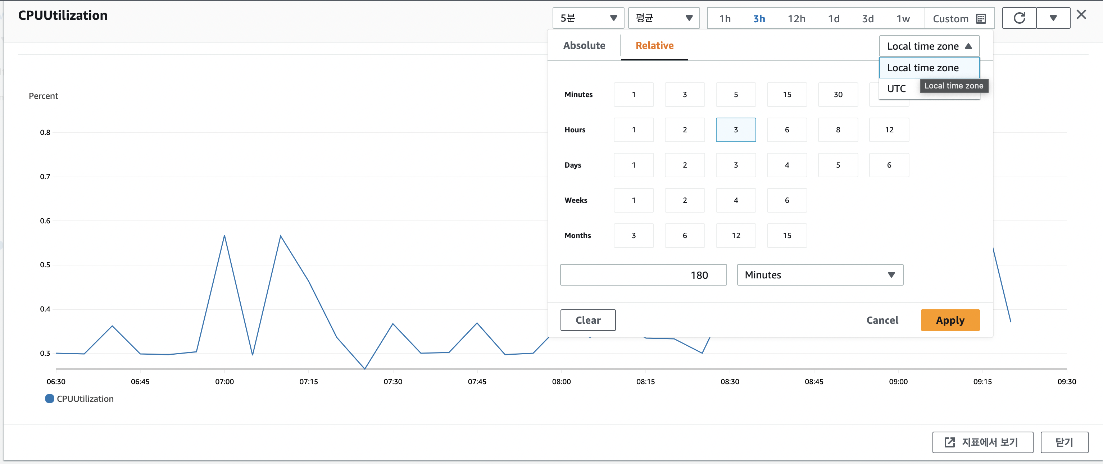Expand the Minutes unit dropdown
The image size is (1103, 464).
click(820, 275)
